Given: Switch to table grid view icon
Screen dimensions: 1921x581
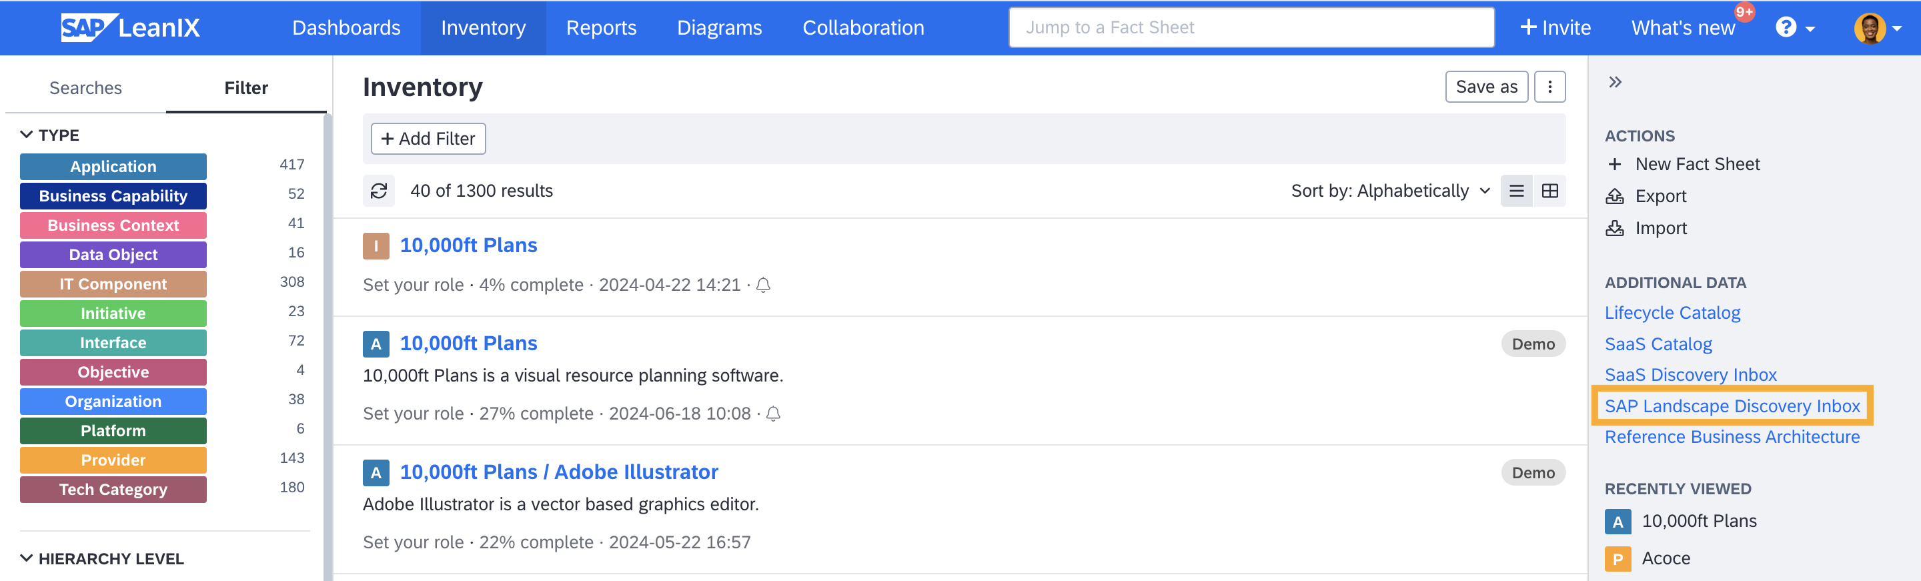Looking at the screenshot, I should click(1549, 191).
